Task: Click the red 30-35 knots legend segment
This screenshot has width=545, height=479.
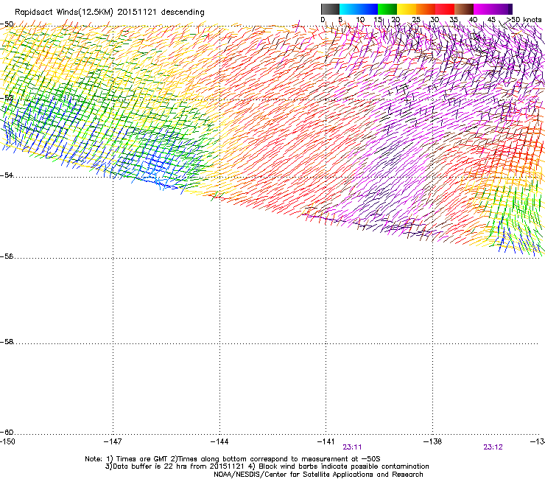Action: coord(445,9)
